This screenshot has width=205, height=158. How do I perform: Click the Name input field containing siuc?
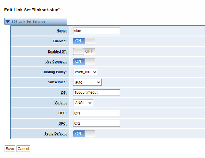96,31
